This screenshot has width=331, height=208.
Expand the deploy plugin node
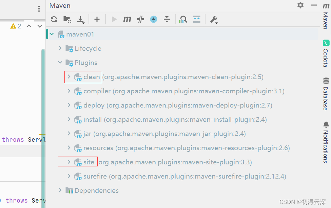69,105
